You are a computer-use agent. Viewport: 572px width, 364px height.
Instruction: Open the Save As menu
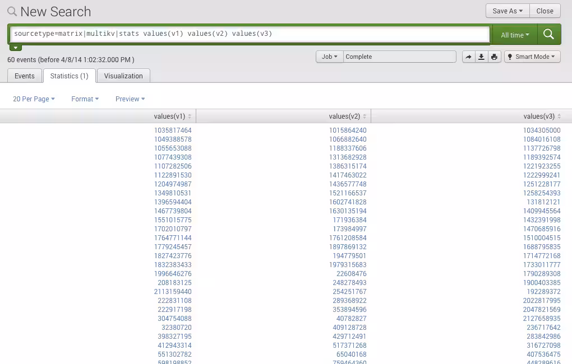tap(506, 11)
